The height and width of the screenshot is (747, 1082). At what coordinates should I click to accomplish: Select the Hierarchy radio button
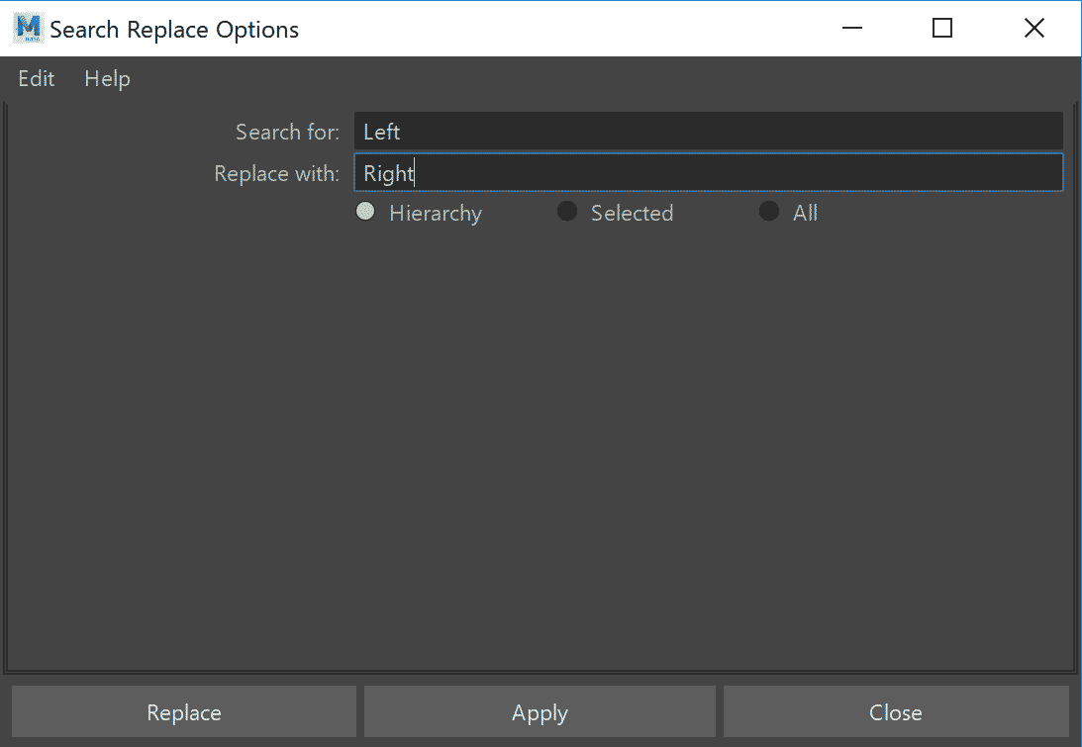pos(365,212)
